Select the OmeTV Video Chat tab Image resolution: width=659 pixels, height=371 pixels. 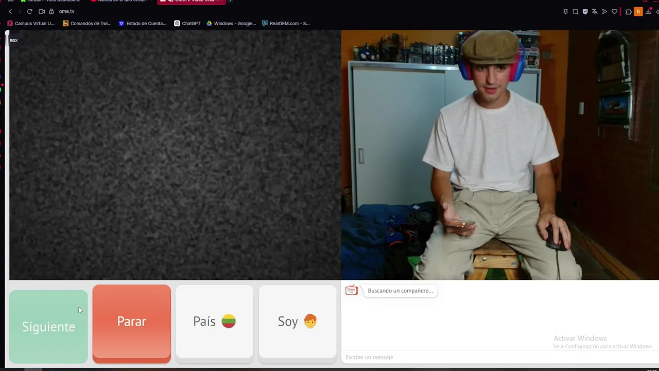tap(192, 1)
